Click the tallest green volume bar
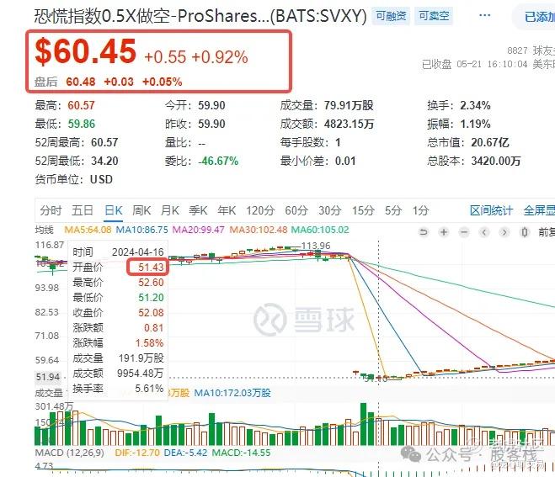This screenshot has width=555, height=477. [x=363, y=424]
